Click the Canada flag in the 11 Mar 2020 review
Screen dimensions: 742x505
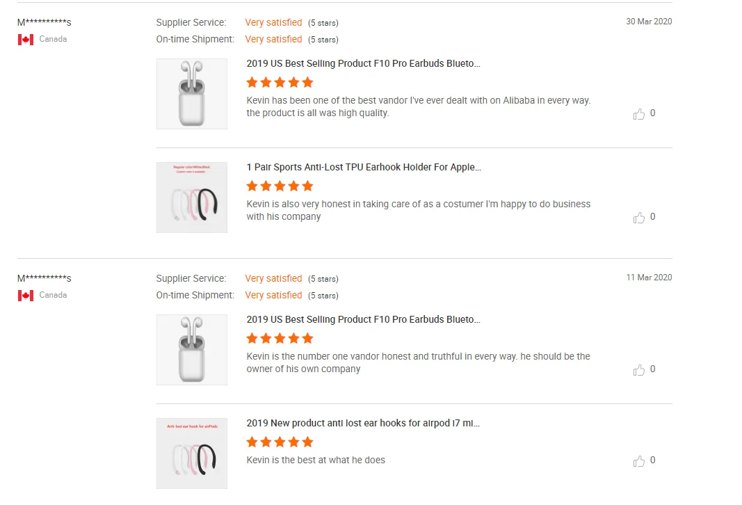coord(26,296)
